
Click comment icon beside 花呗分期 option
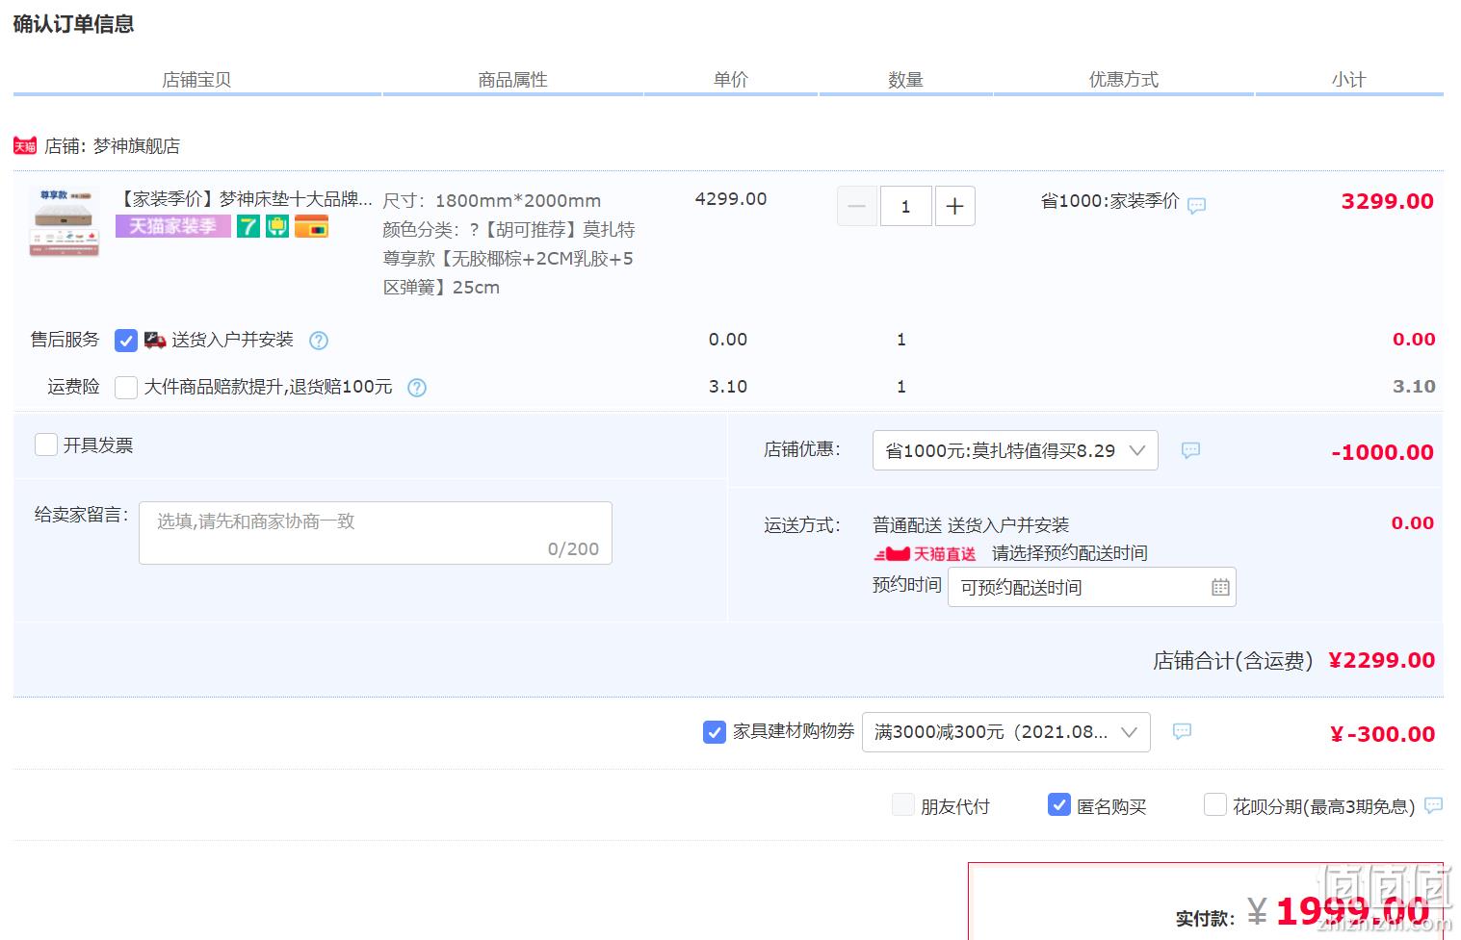[1433, 806]
